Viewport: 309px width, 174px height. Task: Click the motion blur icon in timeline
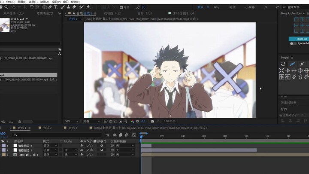coord(126,135)
